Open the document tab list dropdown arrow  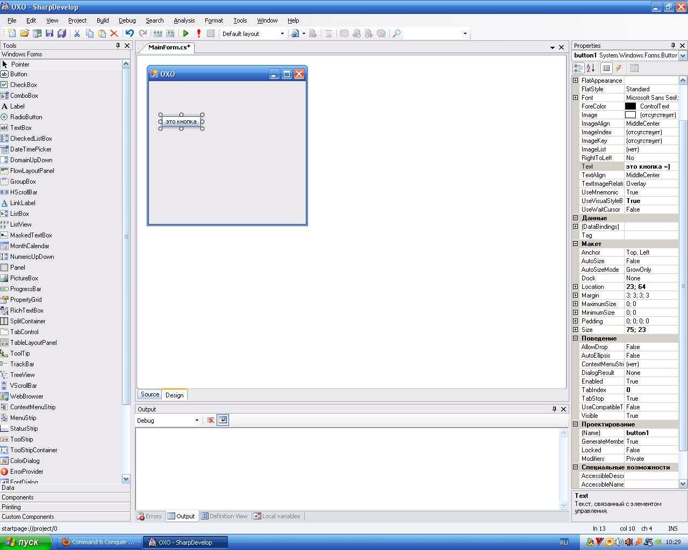[x=552, y=47]
